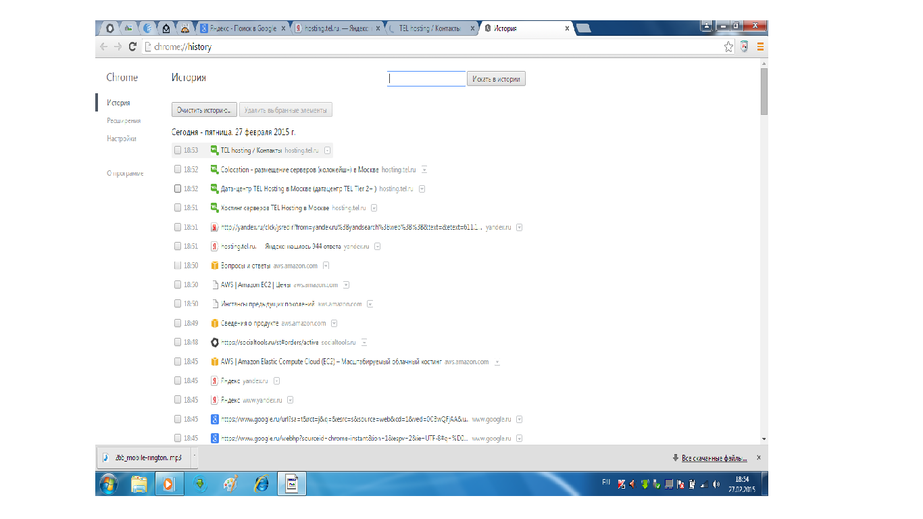The image size is (923, 519).
Task: Open the document app taskbar icon
Action: point(293,483)
